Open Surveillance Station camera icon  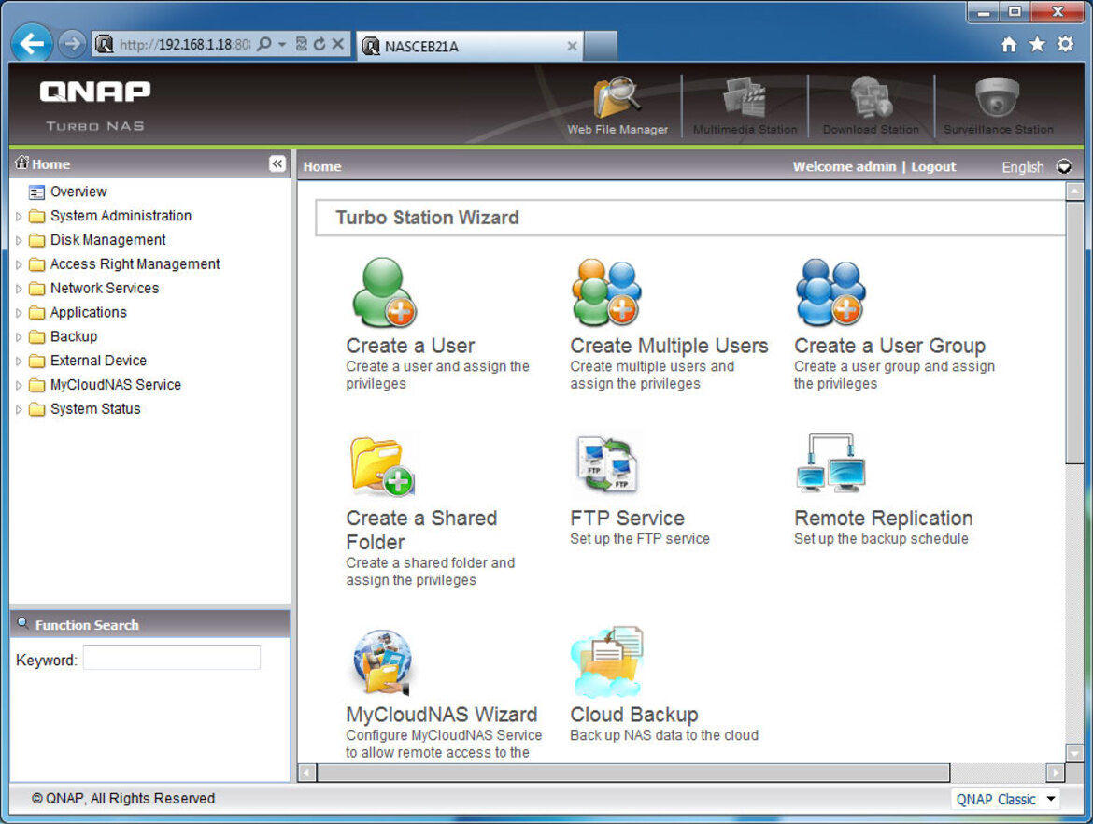[997, 97]
